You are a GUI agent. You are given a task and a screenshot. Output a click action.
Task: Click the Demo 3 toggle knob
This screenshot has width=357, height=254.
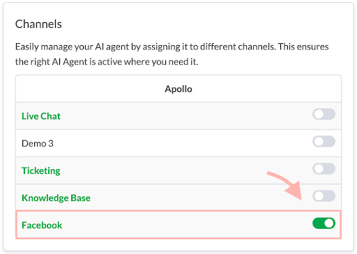coord(319,141)
